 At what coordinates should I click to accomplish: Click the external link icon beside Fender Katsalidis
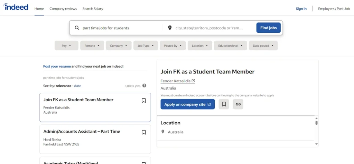193,81
